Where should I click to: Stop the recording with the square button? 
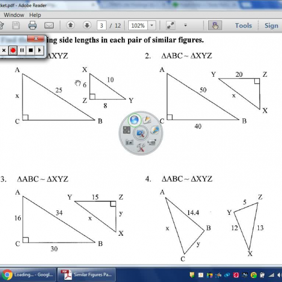pyautogui.click(x=30, y=50)
